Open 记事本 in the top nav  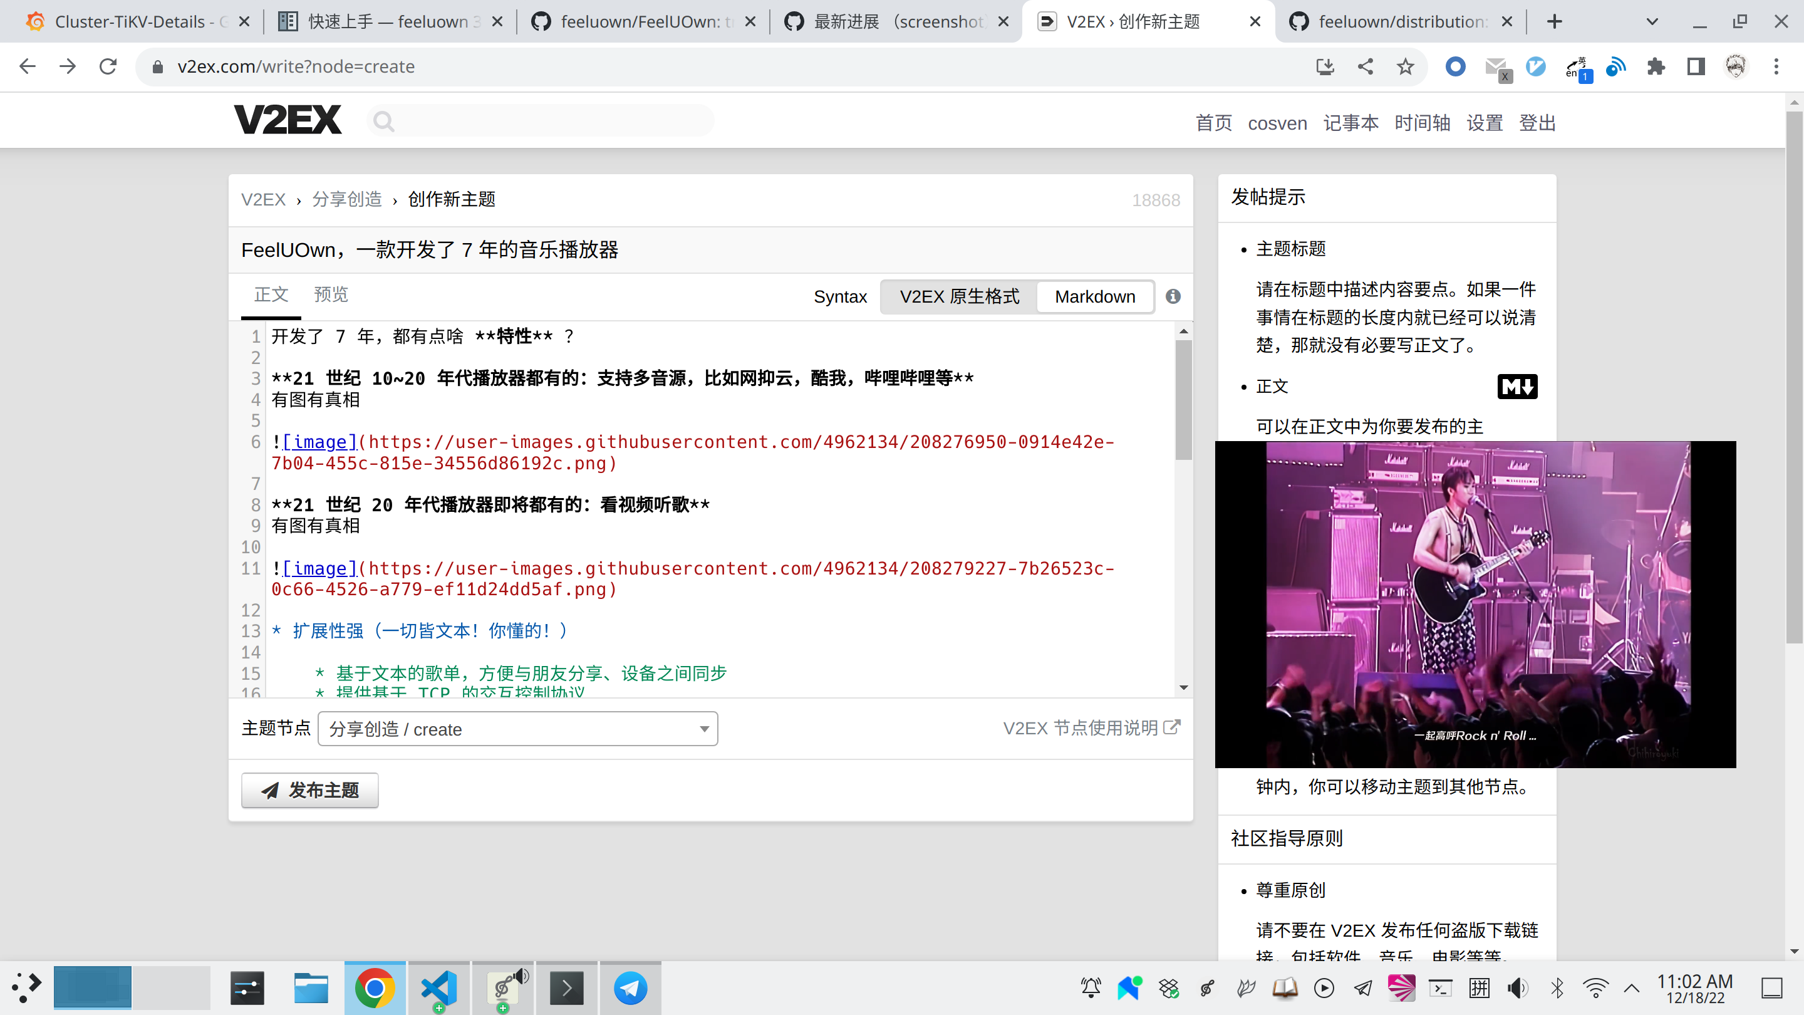click(x=1351, y=123)
